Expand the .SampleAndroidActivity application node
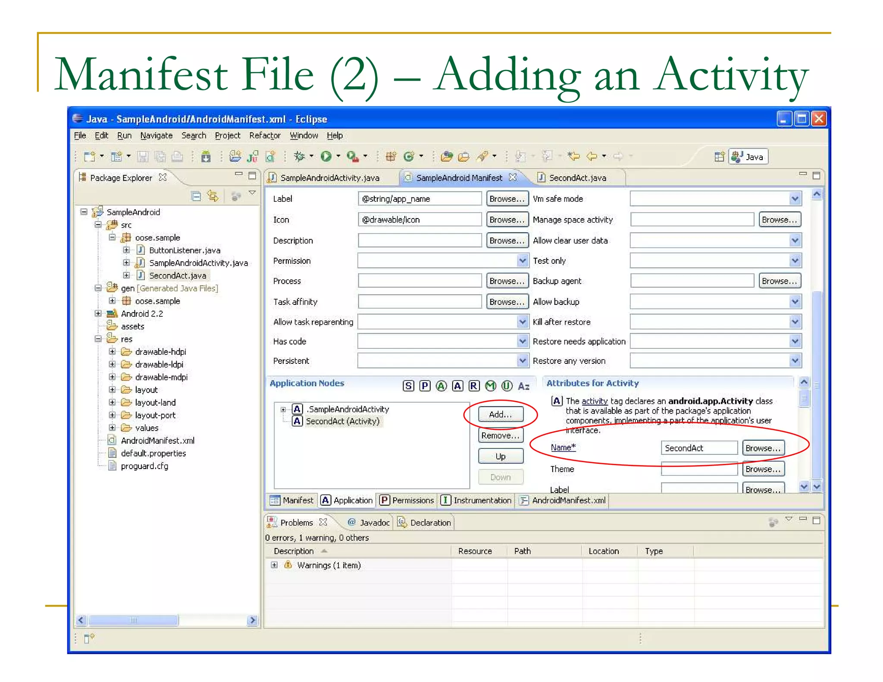Image resolution: width=883 pixels, height=682 pixels. (283, 409)
